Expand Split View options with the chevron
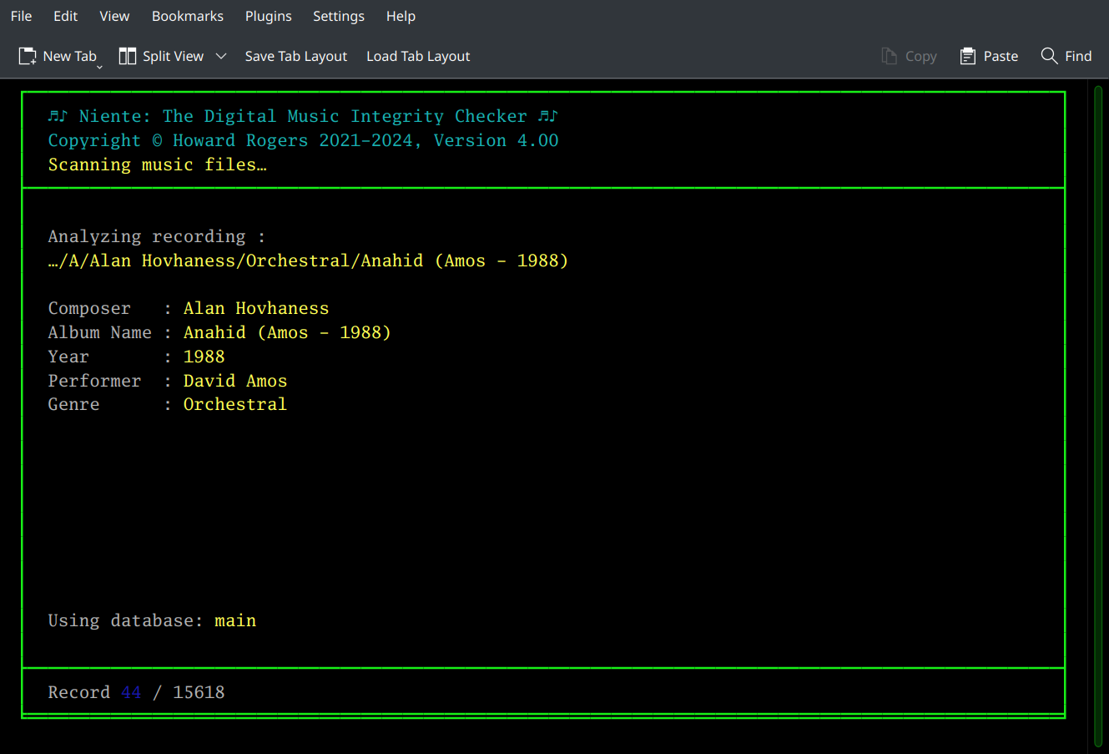1109x754 pixels. 220,56
